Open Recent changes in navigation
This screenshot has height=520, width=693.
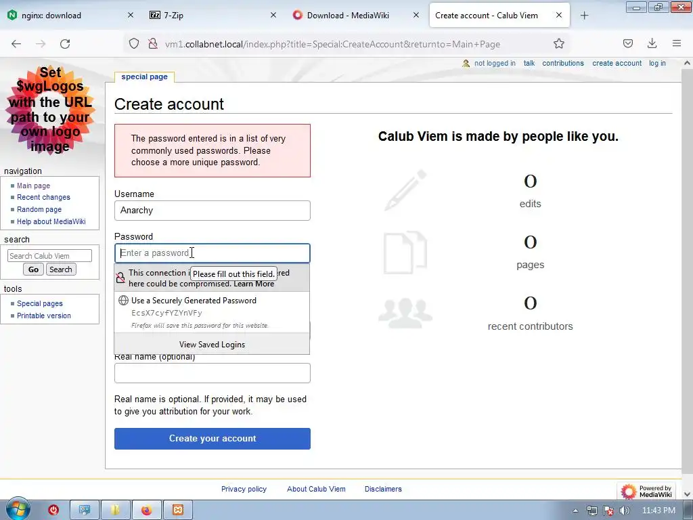pyautogui.click(x=43, y=197)
